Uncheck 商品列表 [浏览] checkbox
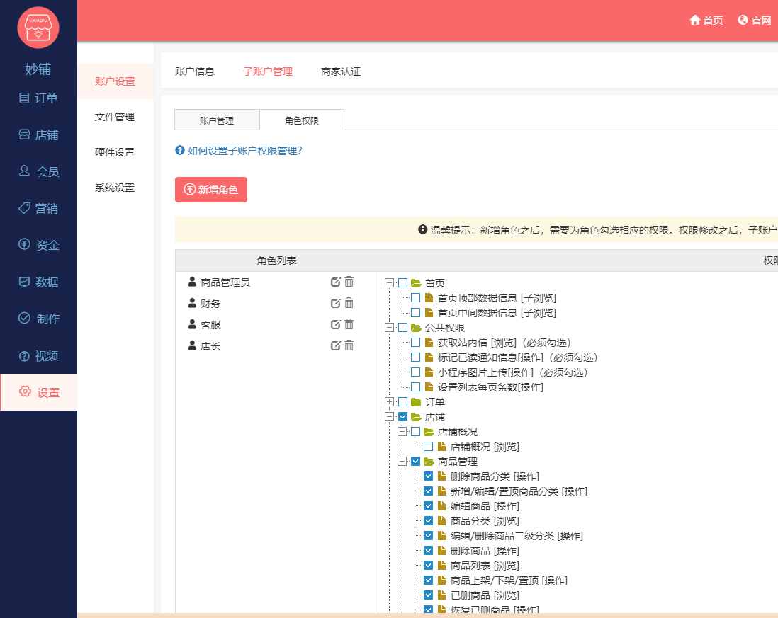The width and height of the screenshot is (778, 618). (x=429, y=566)
